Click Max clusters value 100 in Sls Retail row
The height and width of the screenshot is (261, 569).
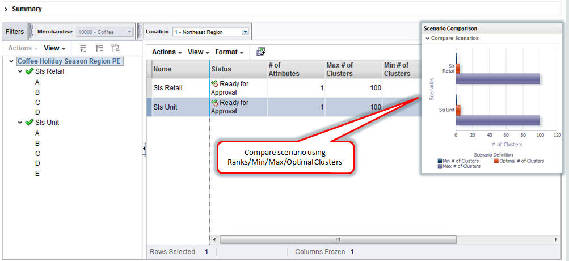(x=376, y=88)
